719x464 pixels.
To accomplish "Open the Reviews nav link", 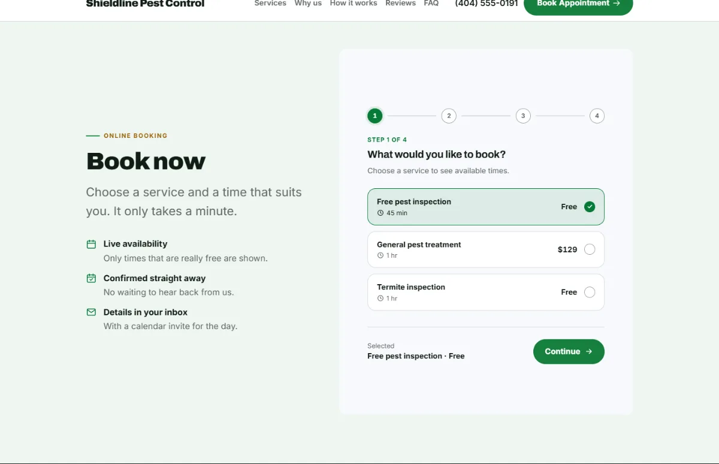I will click(x=400, y=3).
